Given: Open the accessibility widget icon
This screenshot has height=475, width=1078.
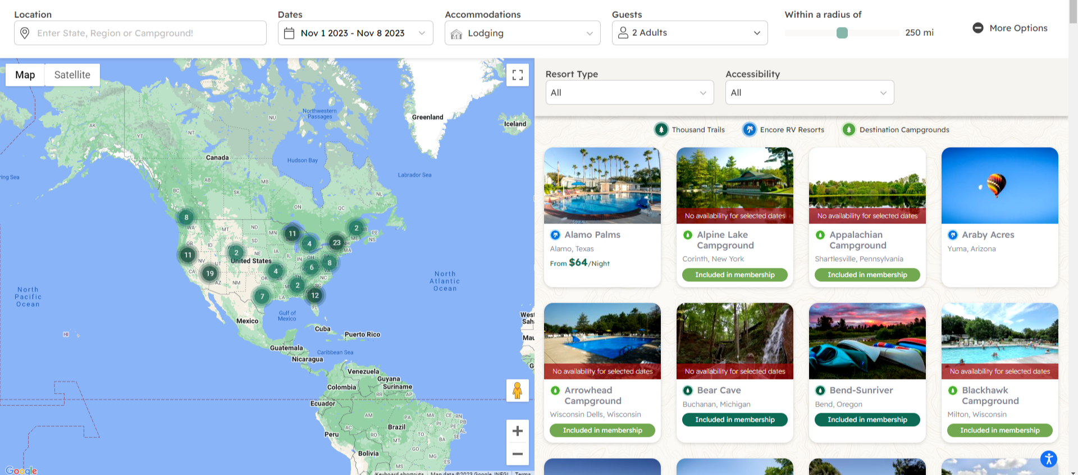Looking at the screenshot, I should point(1048,459).
